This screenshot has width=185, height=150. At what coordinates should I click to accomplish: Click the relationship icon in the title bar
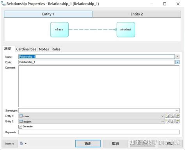(3, 4)
